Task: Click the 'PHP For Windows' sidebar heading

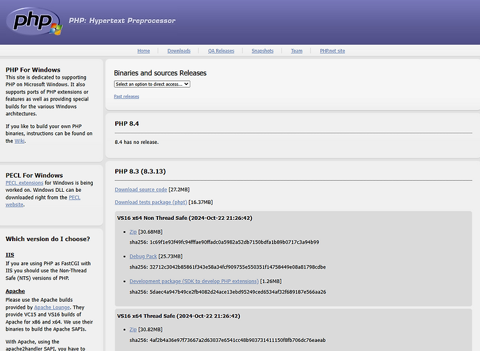Action: click(x=33, y=70)
